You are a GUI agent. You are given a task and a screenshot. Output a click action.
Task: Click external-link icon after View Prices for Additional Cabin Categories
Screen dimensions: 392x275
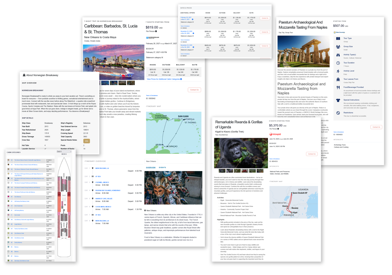point(181,79)
